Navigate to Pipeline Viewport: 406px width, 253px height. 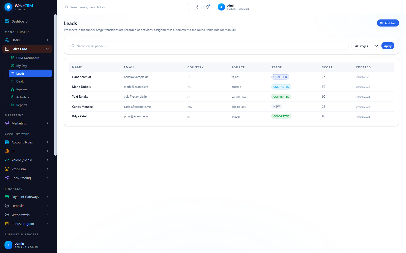(x=30, y=89)
